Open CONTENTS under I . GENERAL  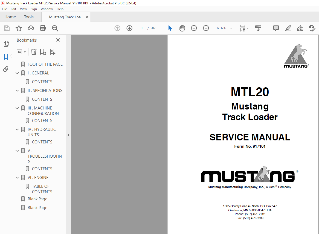(42, 82)
